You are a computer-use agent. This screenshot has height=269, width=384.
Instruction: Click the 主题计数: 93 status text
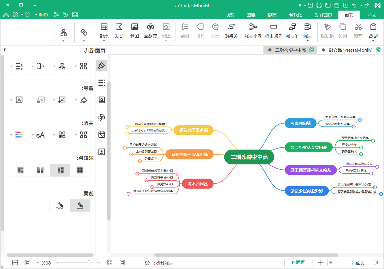[x=159, y=263]
